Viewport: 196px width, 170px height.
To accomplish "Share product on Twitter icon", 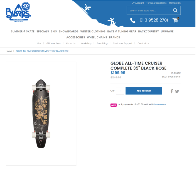I will [x=177, y=91].
